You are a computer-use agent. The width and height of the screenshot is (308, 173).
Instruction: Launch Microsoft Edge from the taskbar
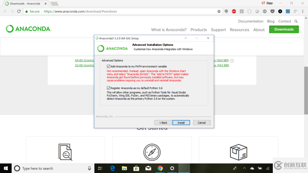pyautogui.click(x=113, y=168)
